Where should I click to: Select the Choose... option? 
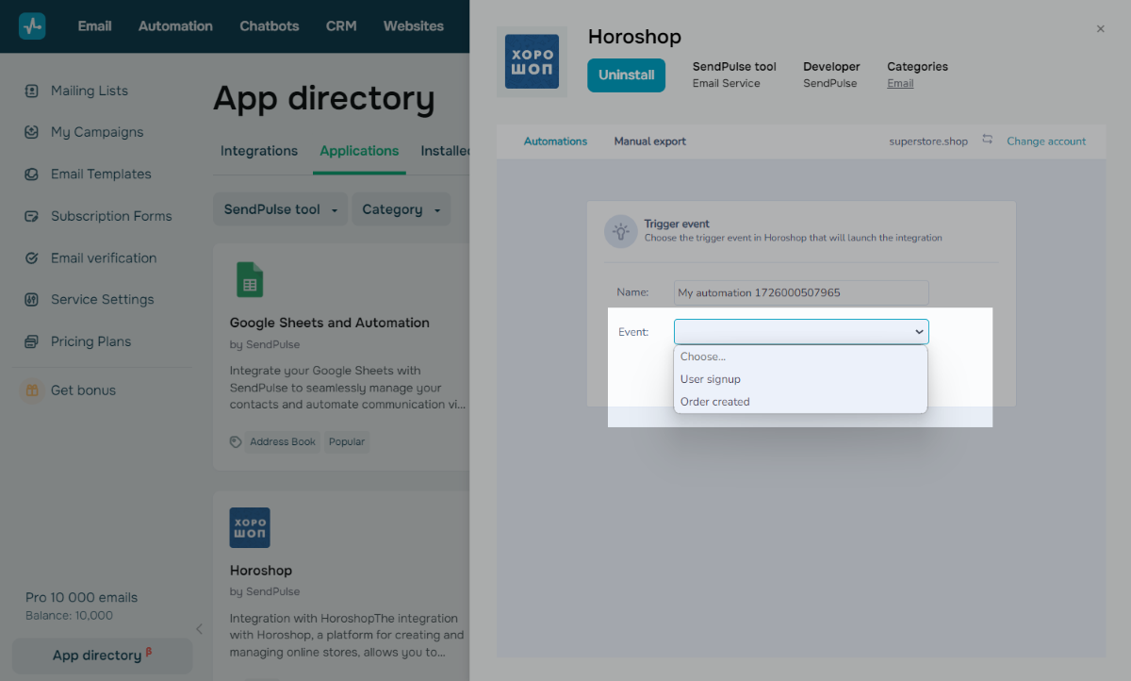click(x=800, y=357)
